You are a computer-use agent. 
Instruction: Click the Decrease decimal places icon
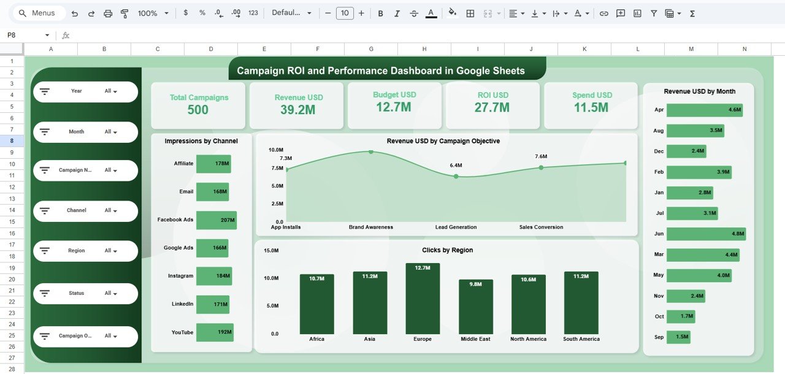pos(218,12)
